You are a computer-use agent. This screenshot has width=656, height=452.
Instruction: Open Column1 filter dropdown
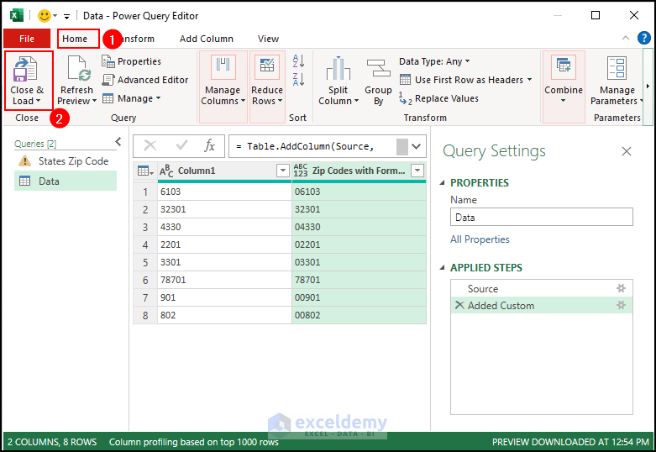[x=283, y=171]
